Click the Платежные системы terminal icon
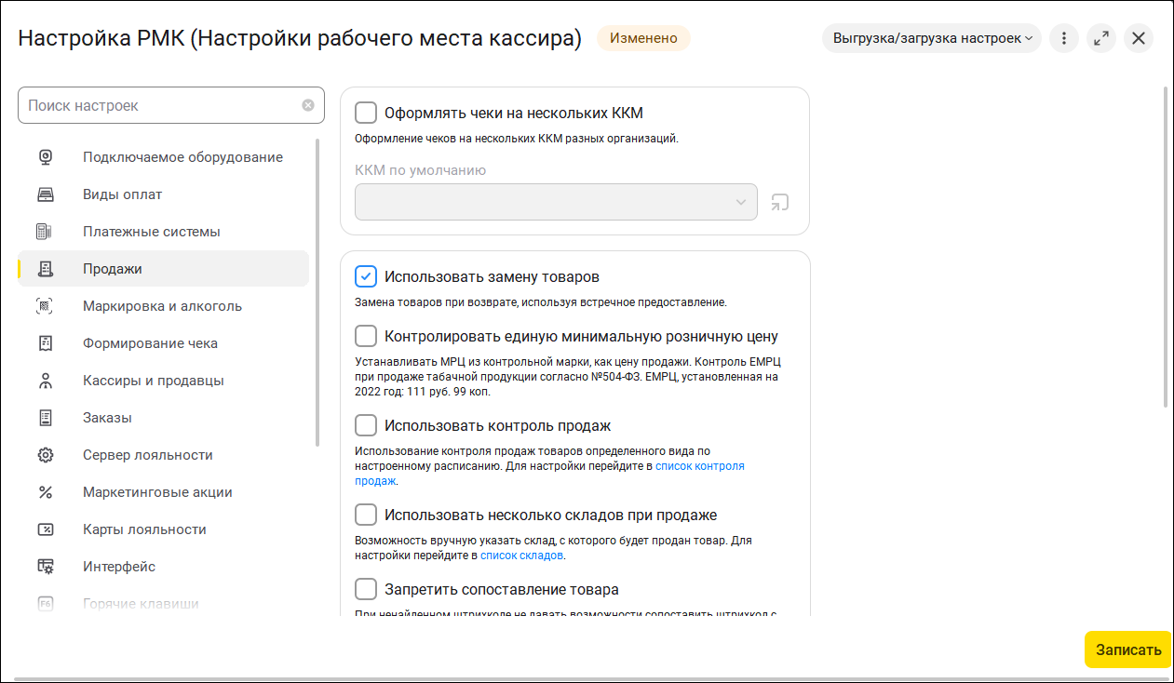 pos(45,232)
